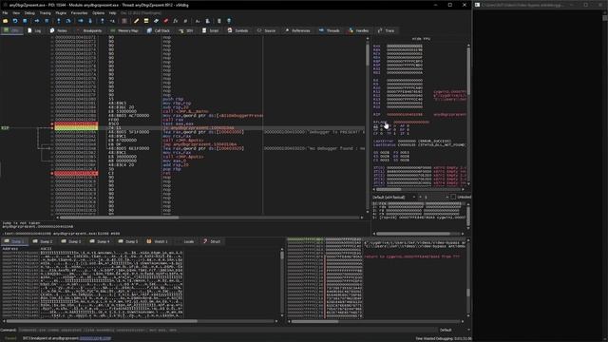Click the Step Into toolbar icon
Image resolution: width=608 pixels, height=342 pixels.
click(59, 21)
